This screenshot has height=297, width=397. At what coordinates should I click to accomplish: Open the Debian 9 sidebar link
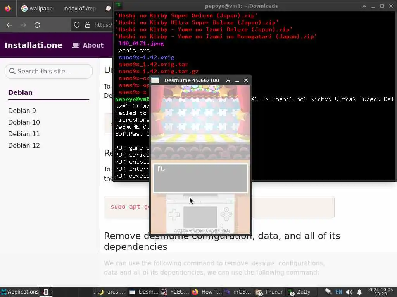[22, 111]
